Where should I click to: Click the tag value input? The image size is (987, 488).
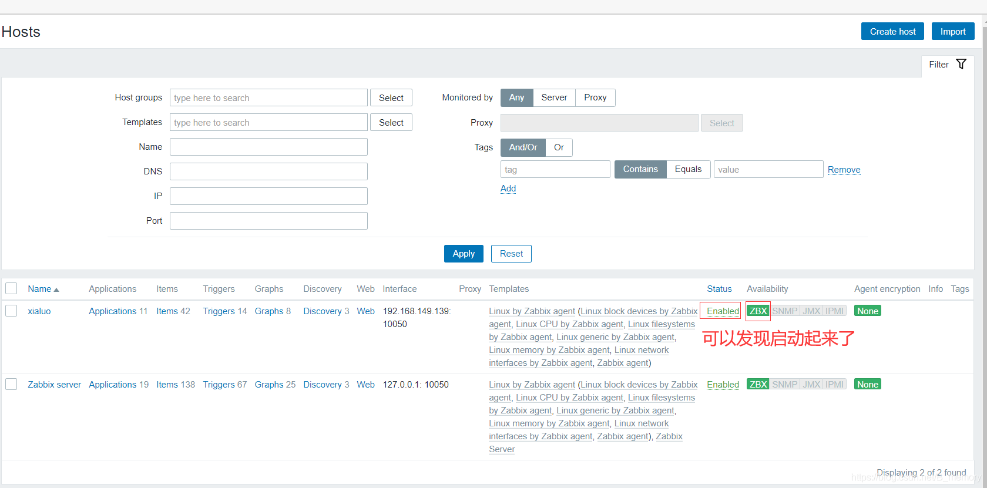coord(768,169)
